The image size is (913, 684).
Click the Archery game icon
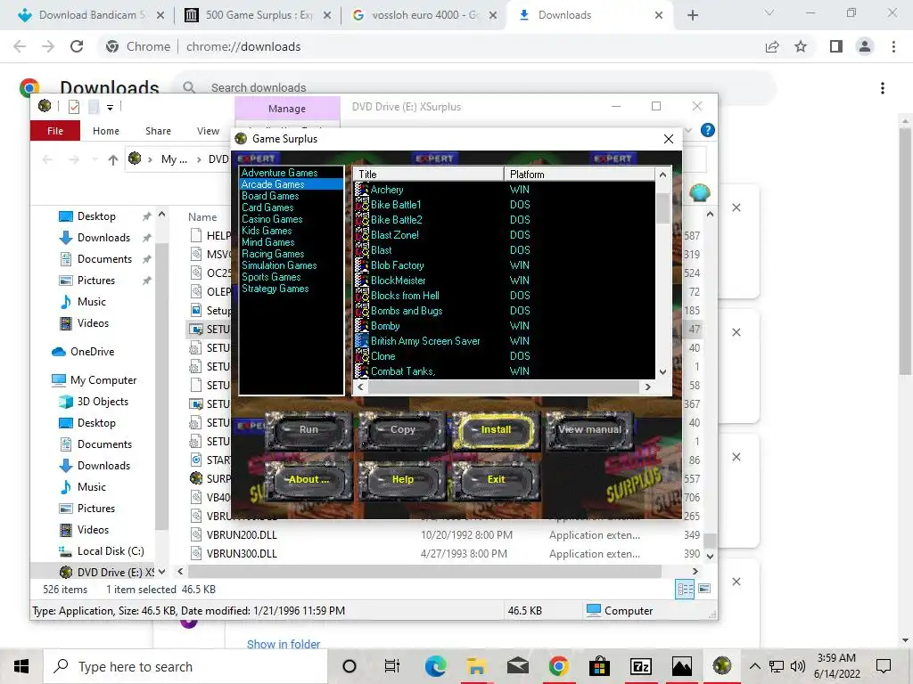tap(362, 190)
